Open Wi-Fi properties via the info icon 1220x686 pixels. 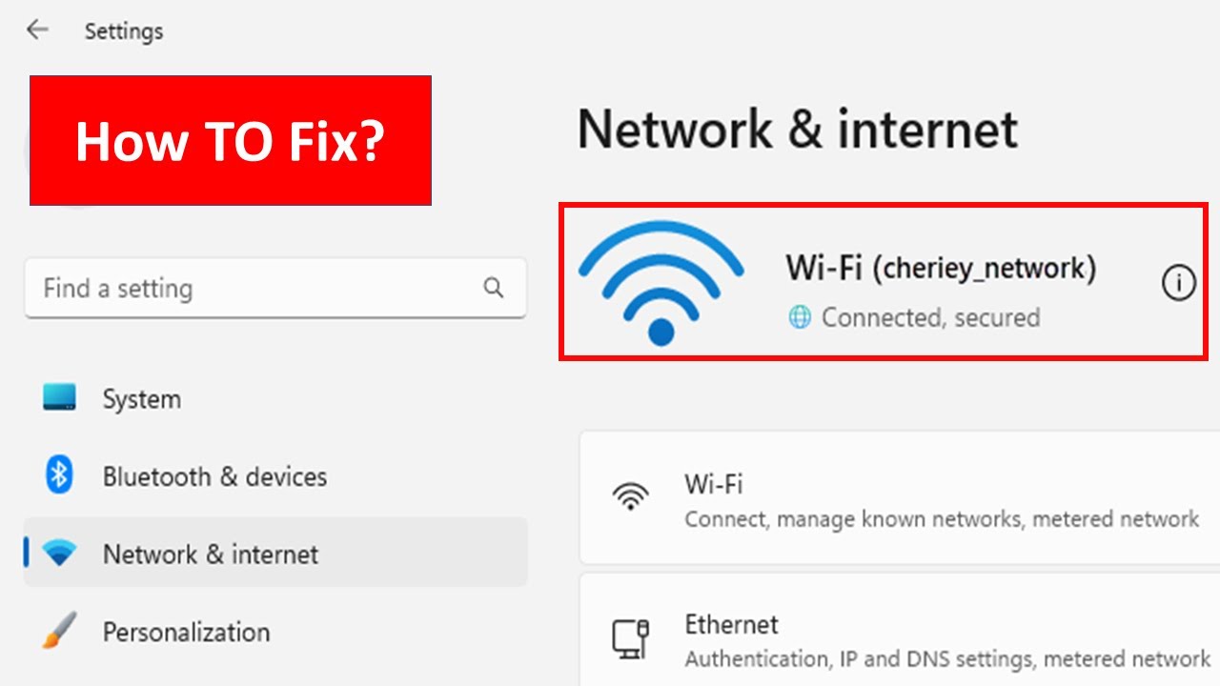point(1178,283)
